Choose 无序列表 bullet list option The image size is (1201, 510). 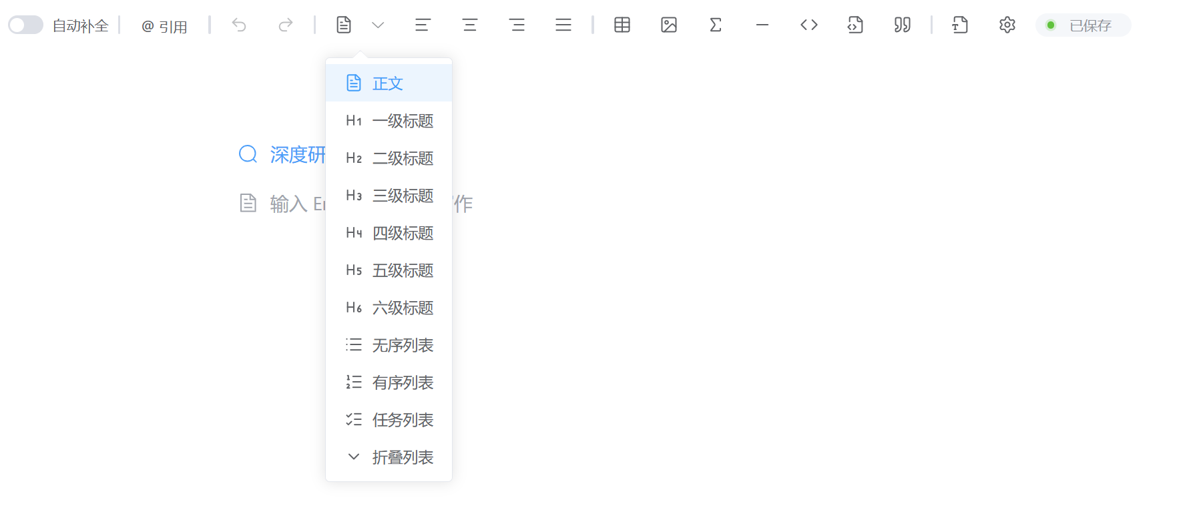pos(389,345)
